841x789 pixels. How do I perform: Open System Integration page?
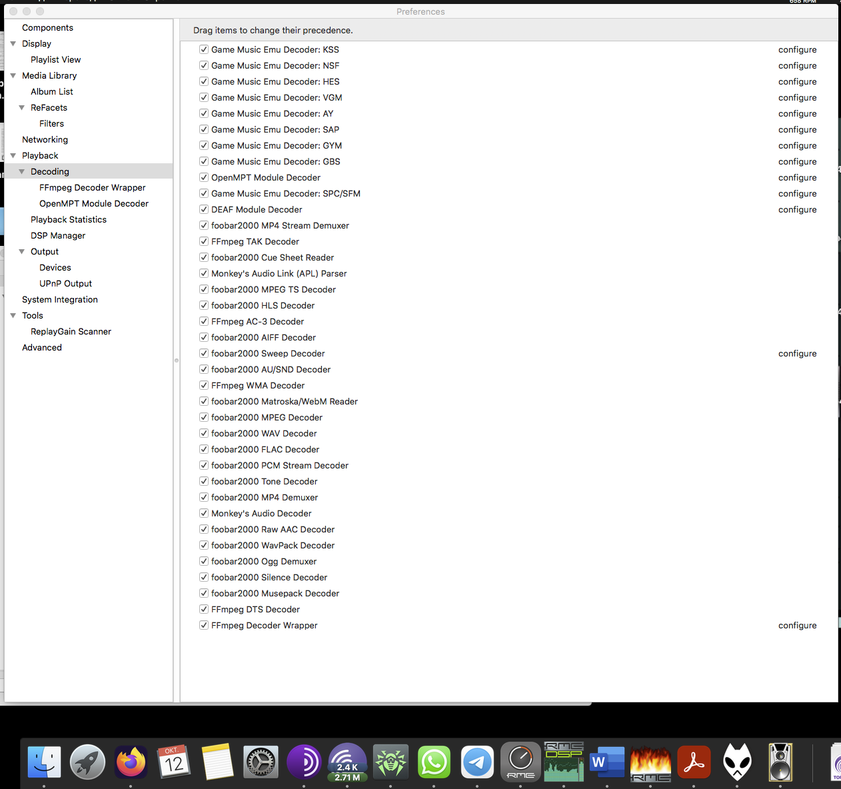click(60, 299)
